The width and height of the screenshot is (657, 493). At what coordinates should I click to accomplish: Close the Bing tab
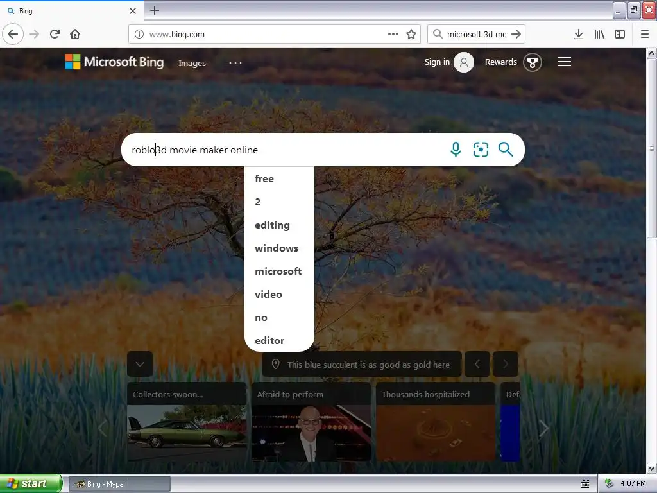coord(132,11)
